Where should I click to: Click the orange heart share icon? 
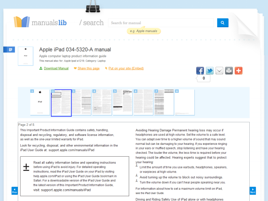point(75,68)
